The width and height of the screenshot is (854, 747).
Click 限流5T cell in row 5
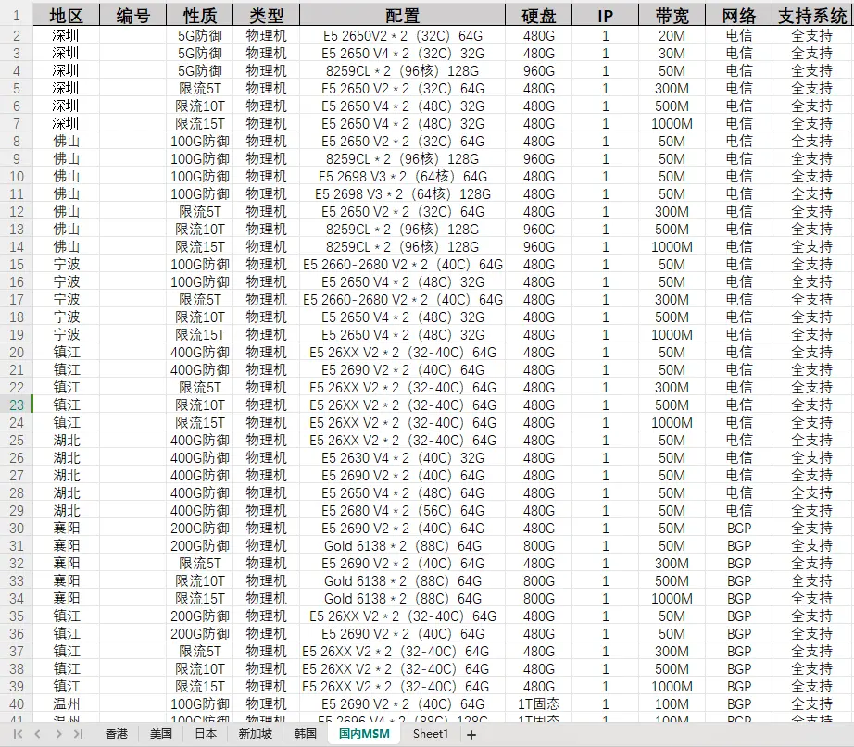(200, 89)
